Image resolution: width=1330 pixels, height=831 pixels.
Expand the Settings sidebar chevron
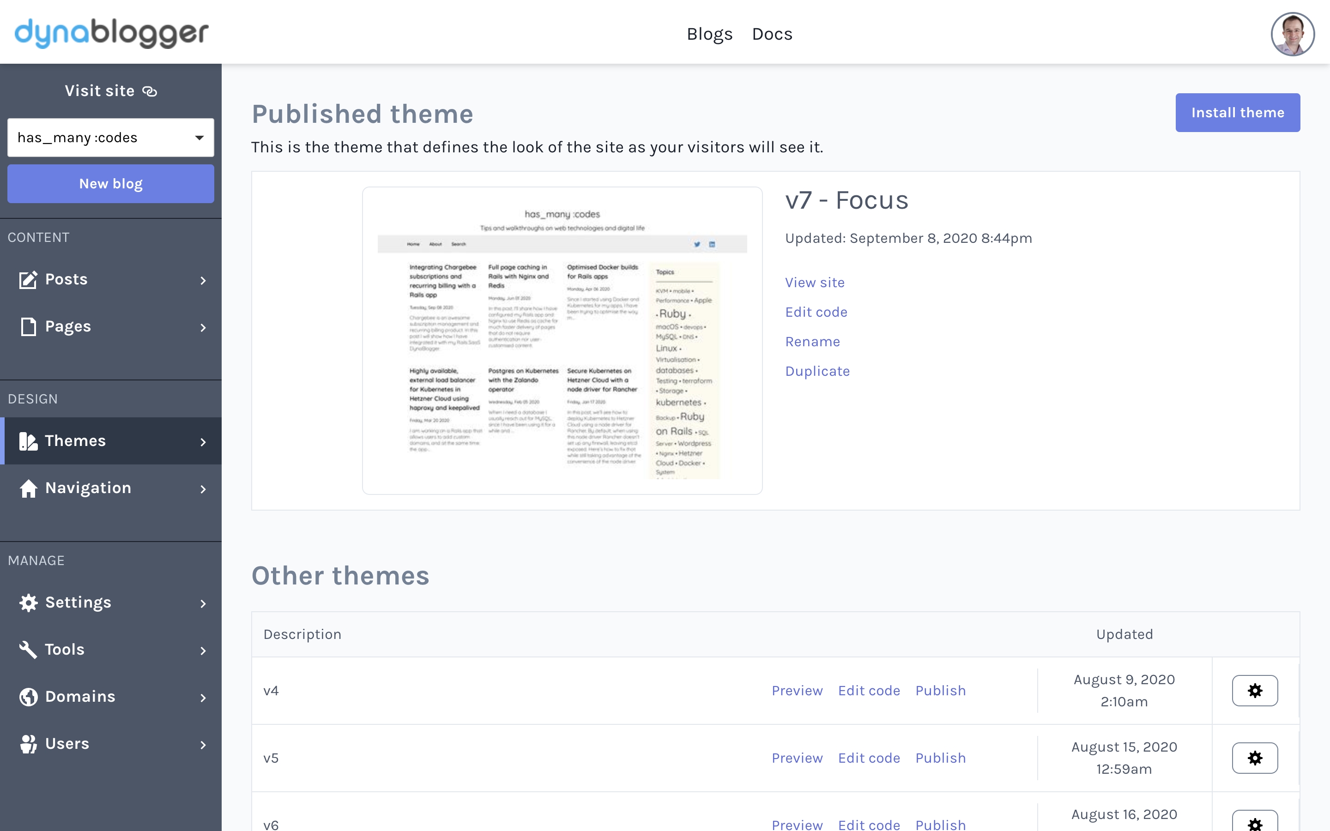point(203,603)
